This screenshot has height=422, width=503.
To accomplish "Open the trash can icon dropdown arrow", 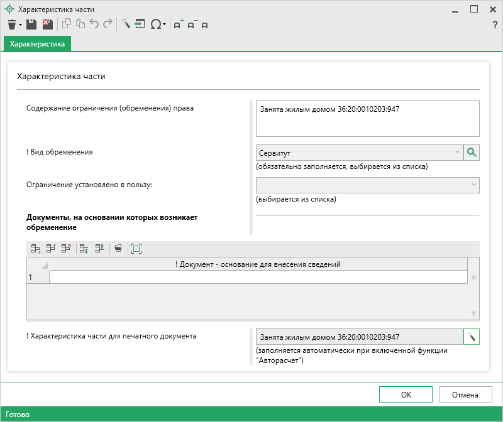I will (20, 25).
